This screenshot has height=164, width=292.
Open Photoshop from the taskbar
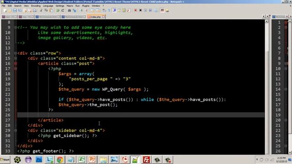(39, 160)
